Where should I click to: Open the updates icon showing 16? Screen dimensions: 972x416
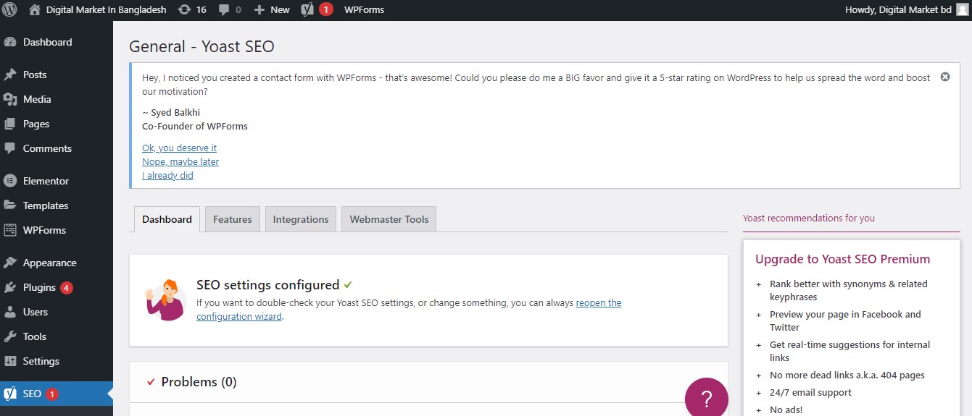(185, 10)
